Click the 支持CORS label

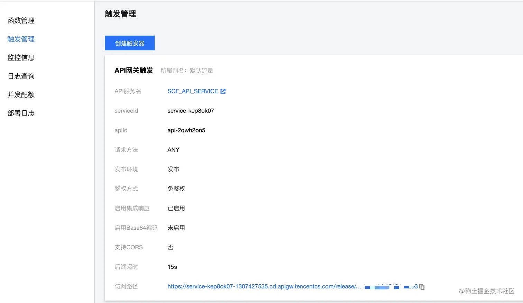[129, 247]
